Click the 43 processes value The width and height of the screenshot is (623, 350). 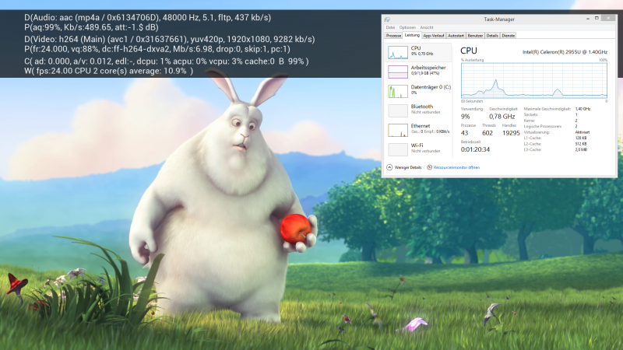pos(464,133)
